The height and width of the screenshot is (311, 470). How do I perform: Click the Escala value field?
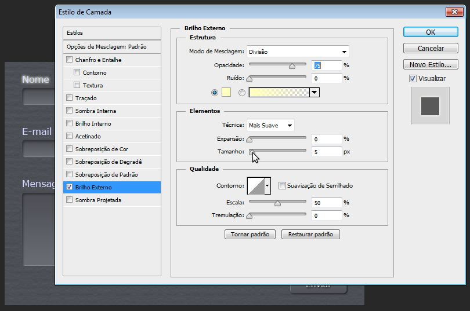coord(326,203)
